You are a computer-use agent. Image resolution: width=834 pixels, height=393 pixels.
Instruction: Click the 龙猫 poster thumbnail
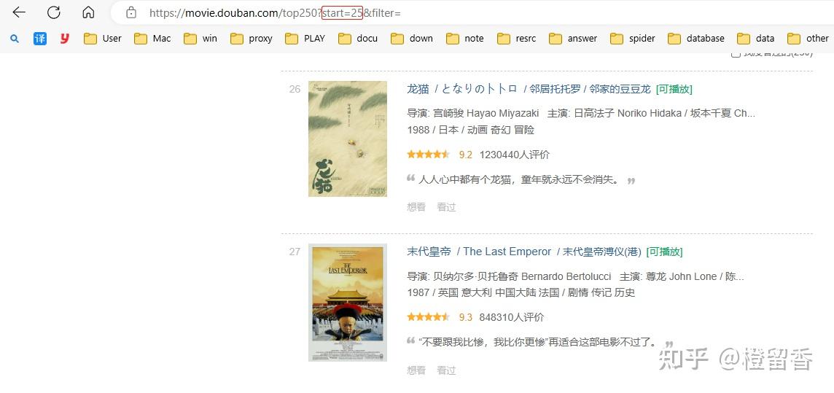click(x=348, y=139)
